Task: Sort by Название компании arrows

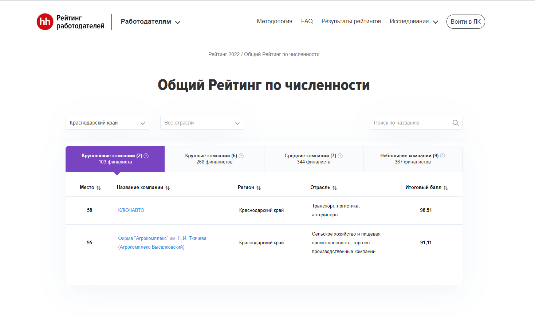Action: pos(168,188)
